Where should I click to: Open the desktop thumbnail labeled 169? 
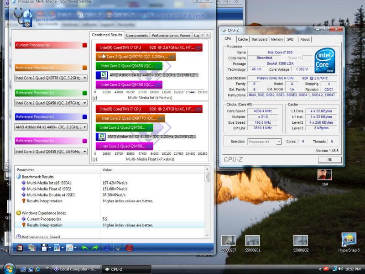point(325,178)
